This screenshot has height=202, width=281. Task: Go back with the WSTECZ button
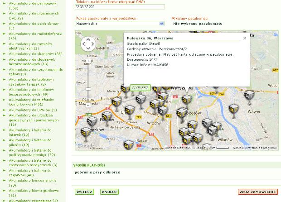pos(84,192)
